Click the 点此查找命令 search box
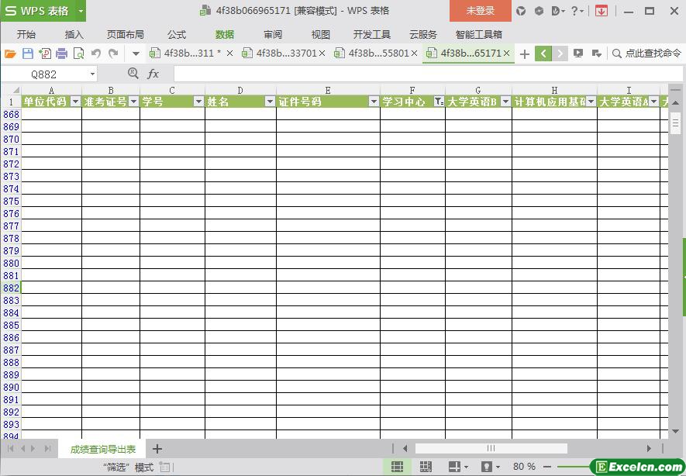 click(647, 53)
